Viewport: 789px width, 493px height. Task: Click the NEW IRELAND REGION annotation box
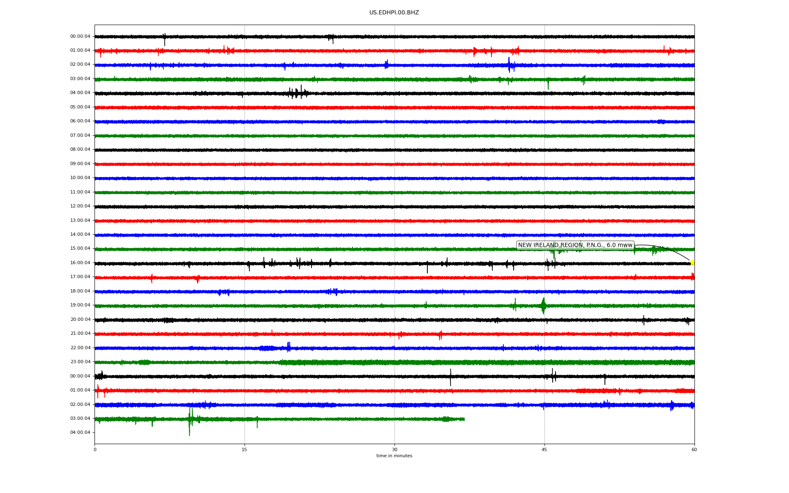click(x=575, y=245)
